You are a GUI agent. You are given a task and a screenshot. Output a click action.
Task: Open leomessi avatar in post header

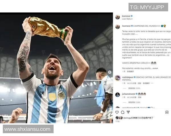(x=117, y=17)
